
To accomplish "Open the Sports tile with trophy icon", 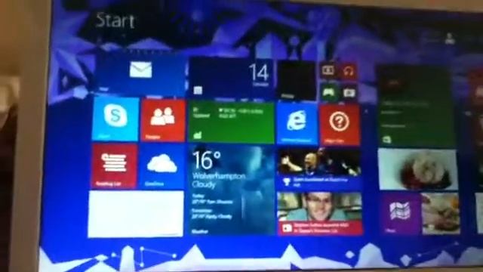I will coord(318,168).
